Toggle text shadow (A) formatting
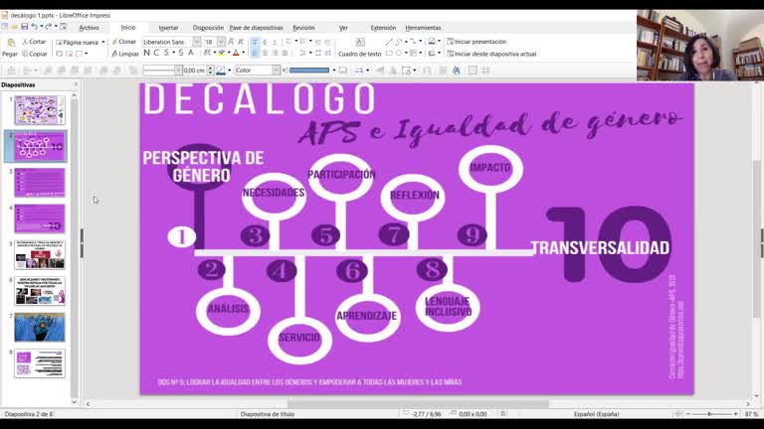The image size is (764, 429). click(191, 53)
